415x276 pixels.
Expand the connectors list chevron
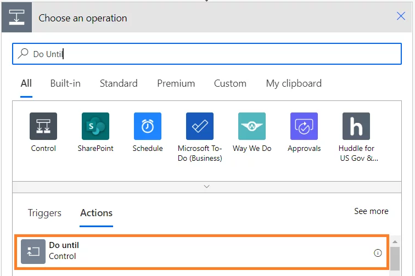point(207,187)
